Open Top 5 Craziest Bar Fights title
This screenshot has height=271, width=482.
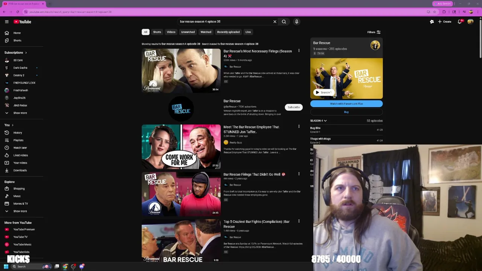pos(256,224)
